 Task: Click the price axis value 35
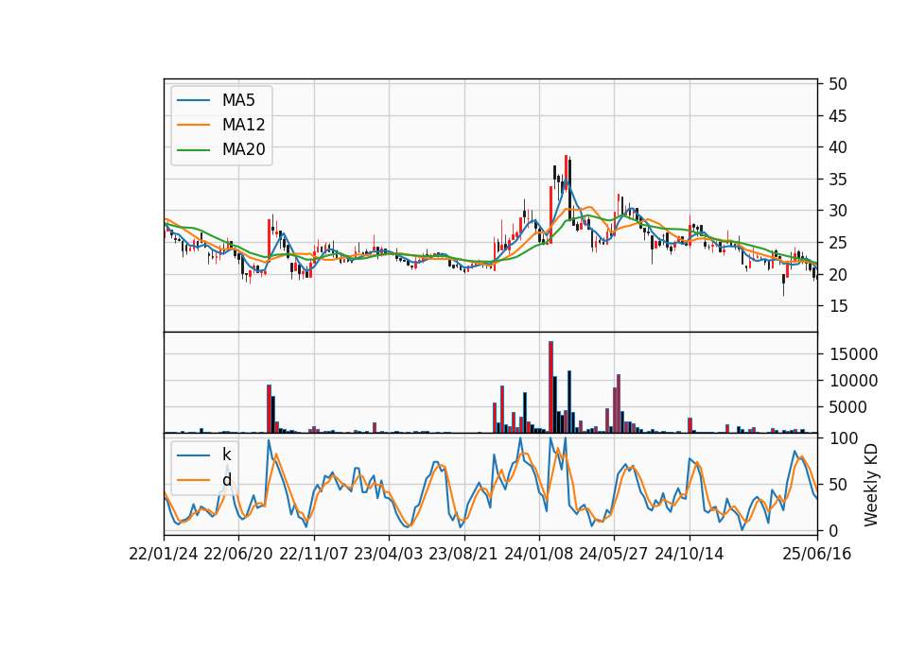pyautogui.click(x=838, y=180)
